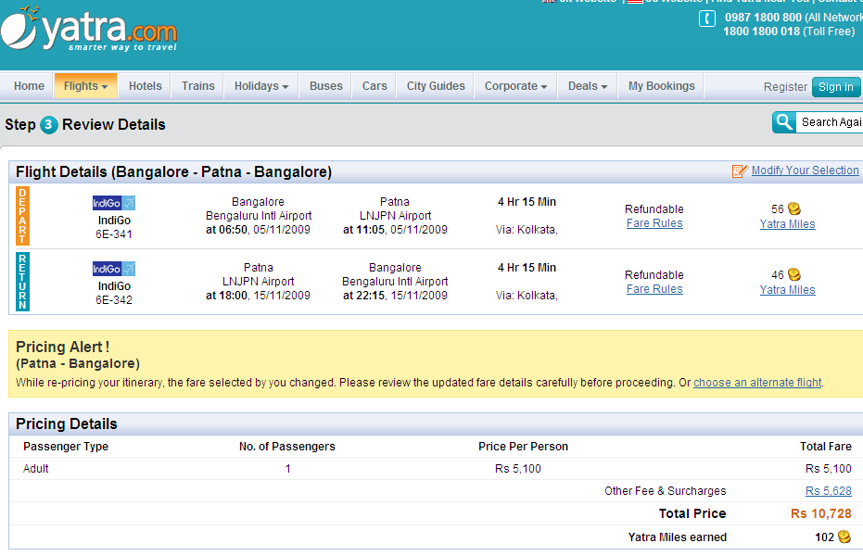The image size is (863, 556).
Task: Click Yatra Miles link for the 46 miles flight
Action: 788,290
